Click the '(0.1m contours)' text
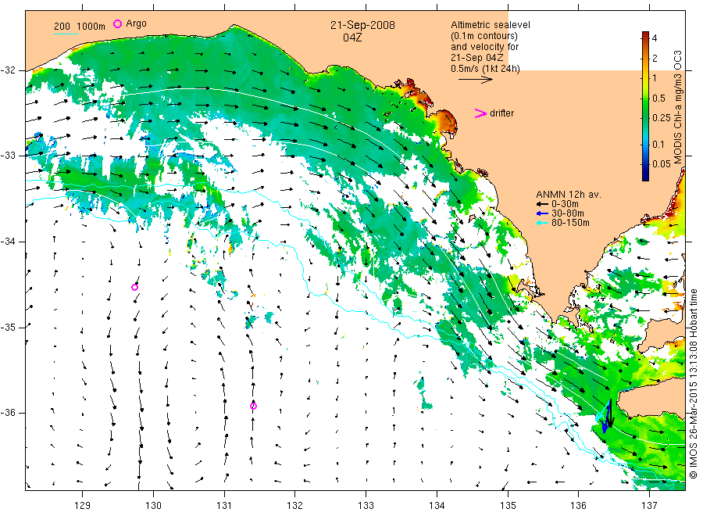Viewport: 703px width, 516px height. click(484, 36)
